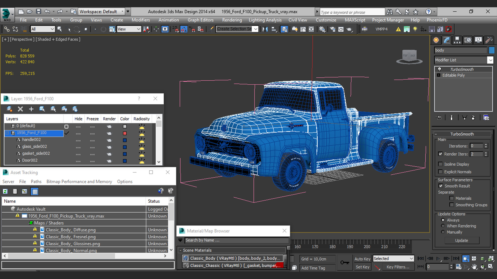Open the Modifier List dropdown
Image resolution: width=497 pixels, height=279 pixels.
pos(464,60)
